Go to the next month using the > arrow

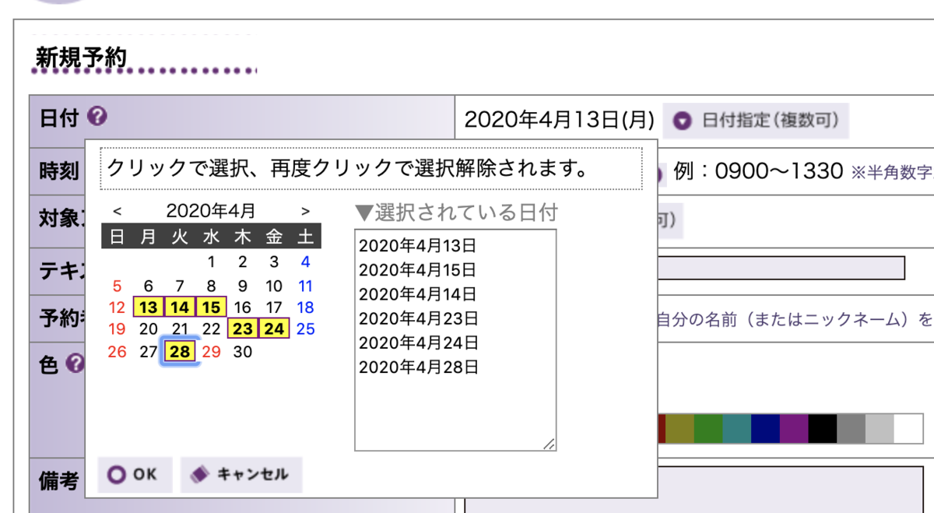tap(306, 210)
